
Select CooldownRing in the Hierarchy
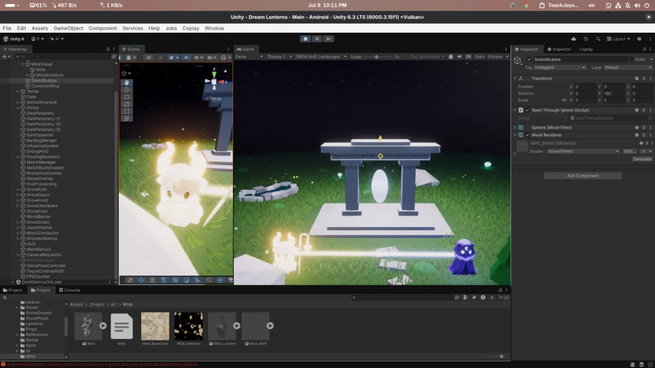(x=45, y=86)
